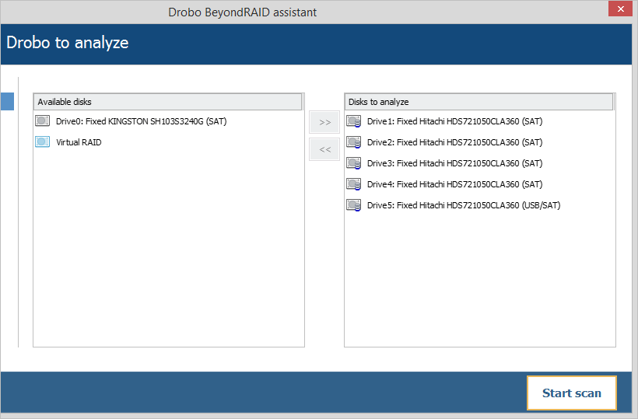The image size is (638, 419).
Task: Move disk to analyze with >> button
Action: [x=324, y=122]
